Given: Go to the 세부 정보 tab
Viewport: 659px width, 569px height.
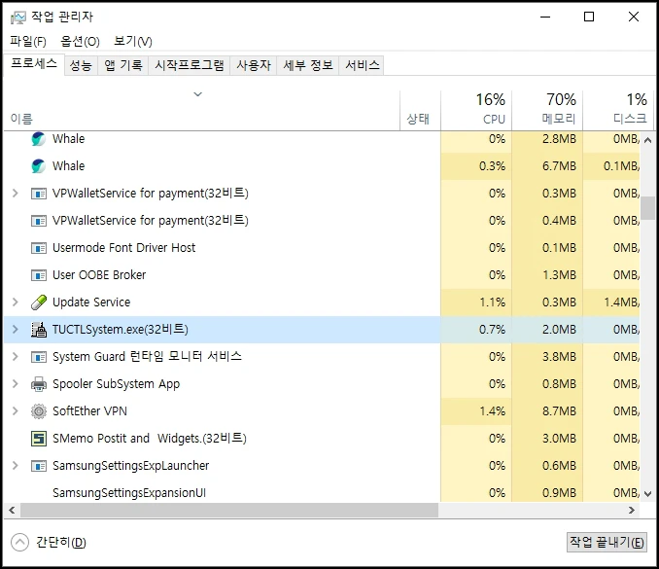Looking at the screenshot, I should (x=308, y=65).
